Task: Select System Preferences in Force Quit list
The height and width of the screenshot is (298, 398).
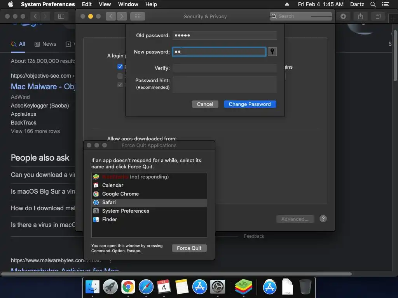Action: pyautogui.click(x=149, y=211)
